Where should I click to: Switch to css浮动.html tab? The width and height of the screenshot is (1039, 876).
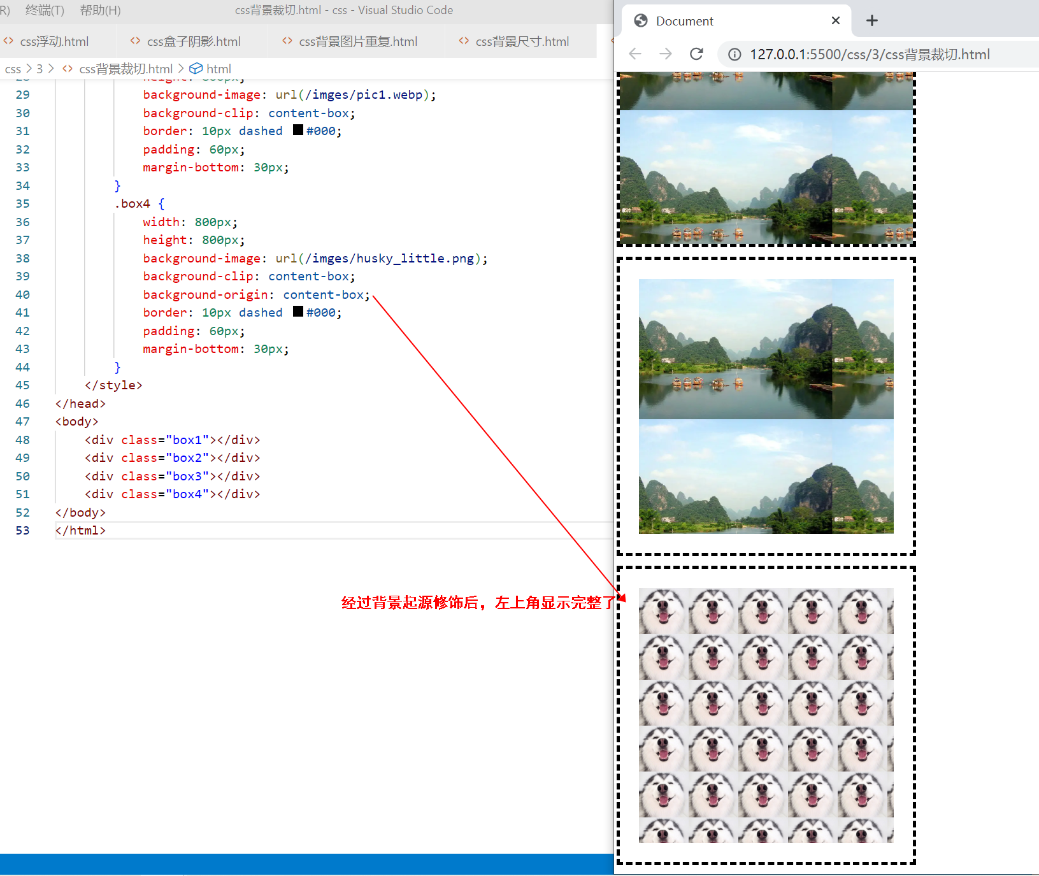pos(54,41)
